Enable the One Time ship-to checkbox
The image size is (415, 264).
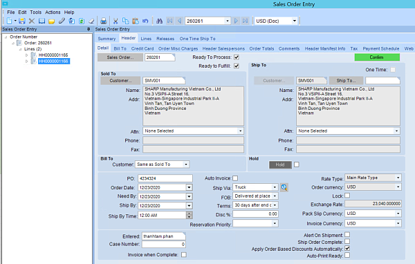[x=393, y=70]
